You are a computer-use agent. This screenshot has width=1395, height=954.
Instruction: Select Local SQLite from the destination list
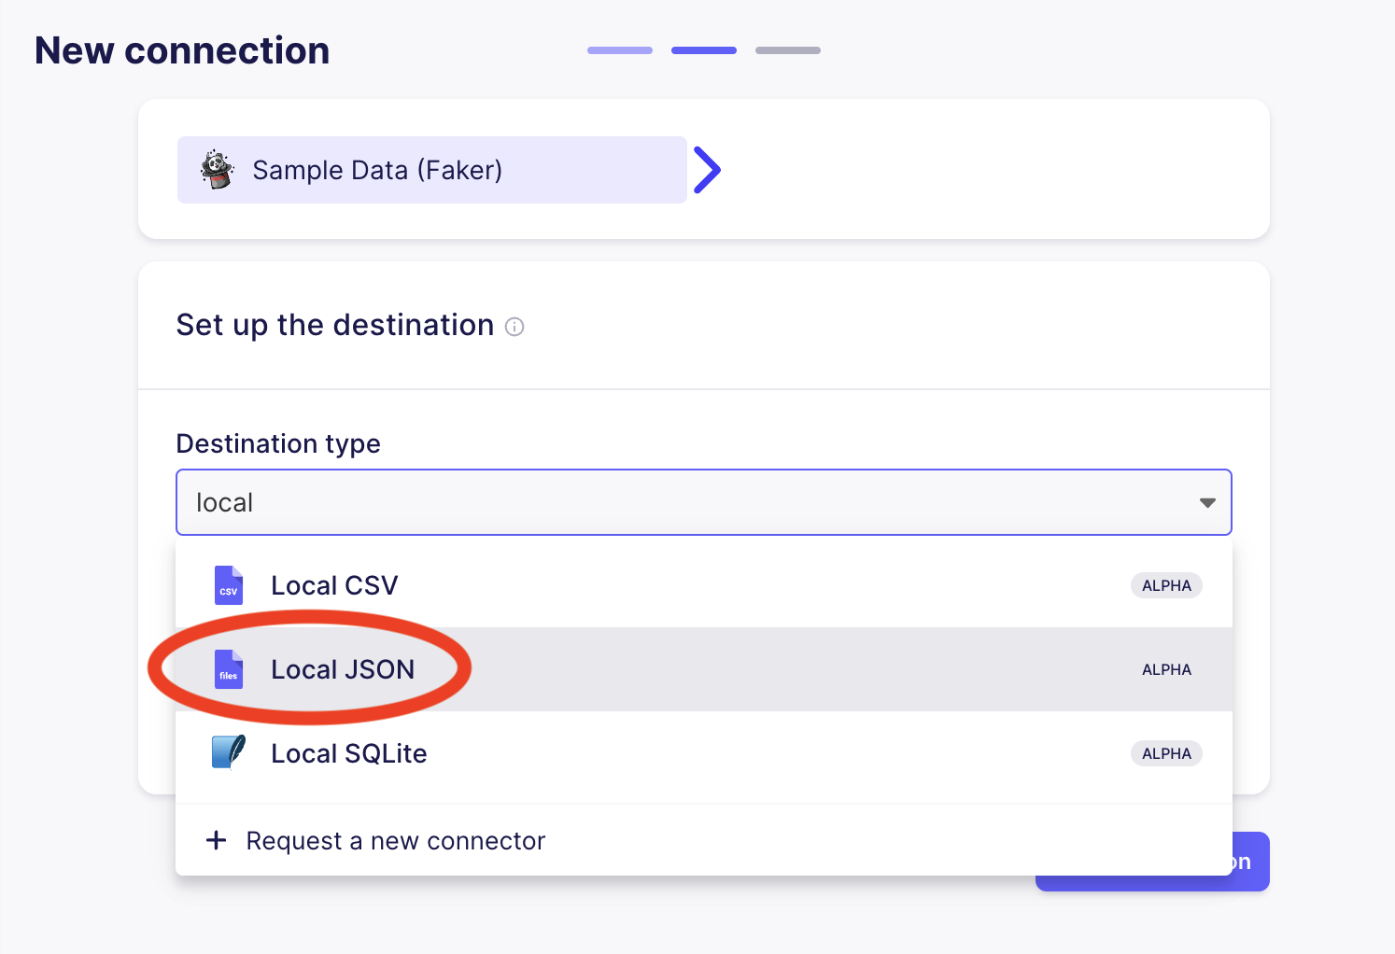tap(348, 753)
